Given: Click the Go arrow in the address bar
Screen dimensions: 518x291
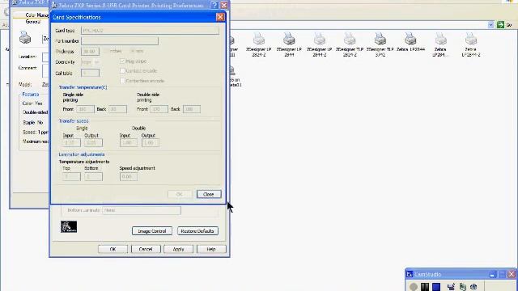Looking at the screenshot, I should click(x=500, y=25).
